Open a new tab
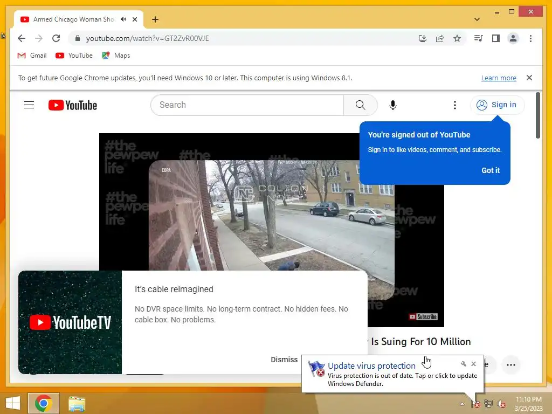 155,19
